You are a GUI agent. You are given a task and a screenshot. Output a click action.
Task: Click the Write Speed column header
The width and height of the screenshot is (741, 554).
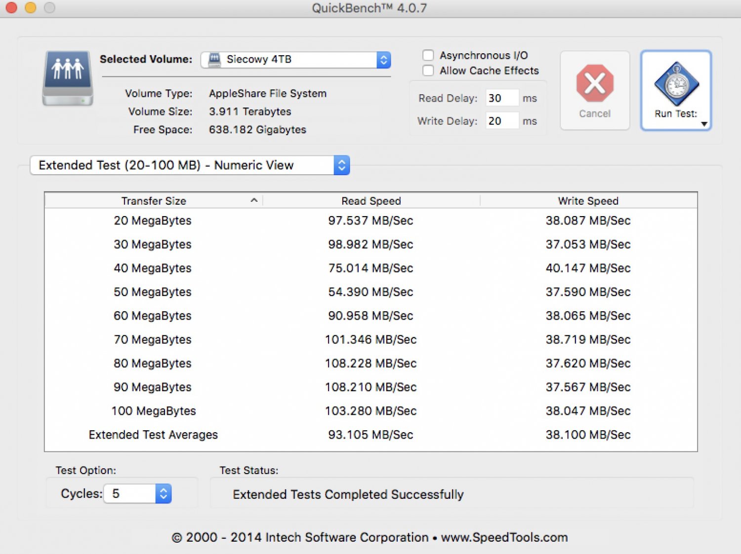point(588,201)
